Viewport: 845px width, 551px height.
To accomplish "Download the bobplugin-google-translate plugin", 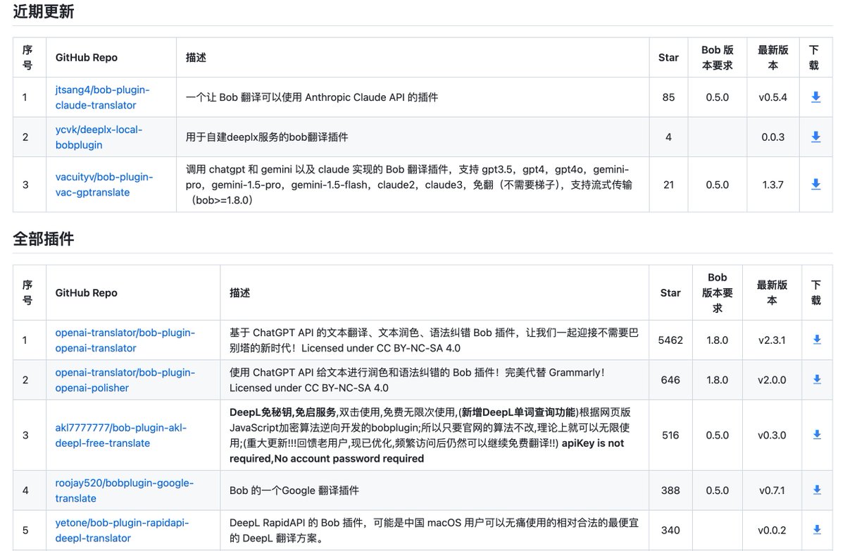I will [x=817, y=490].
